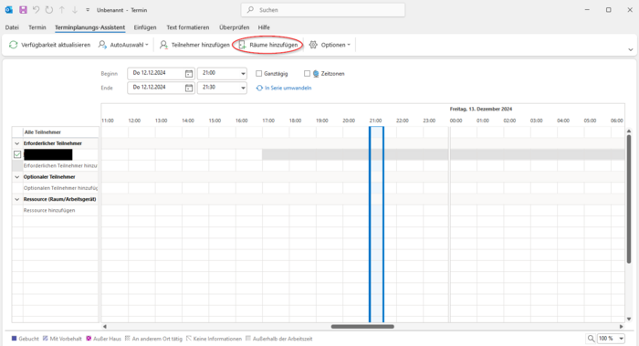The image size is (639, 346).
Task: Click the An anderem Ort tätig legend swatch
Action: (128, 339)
